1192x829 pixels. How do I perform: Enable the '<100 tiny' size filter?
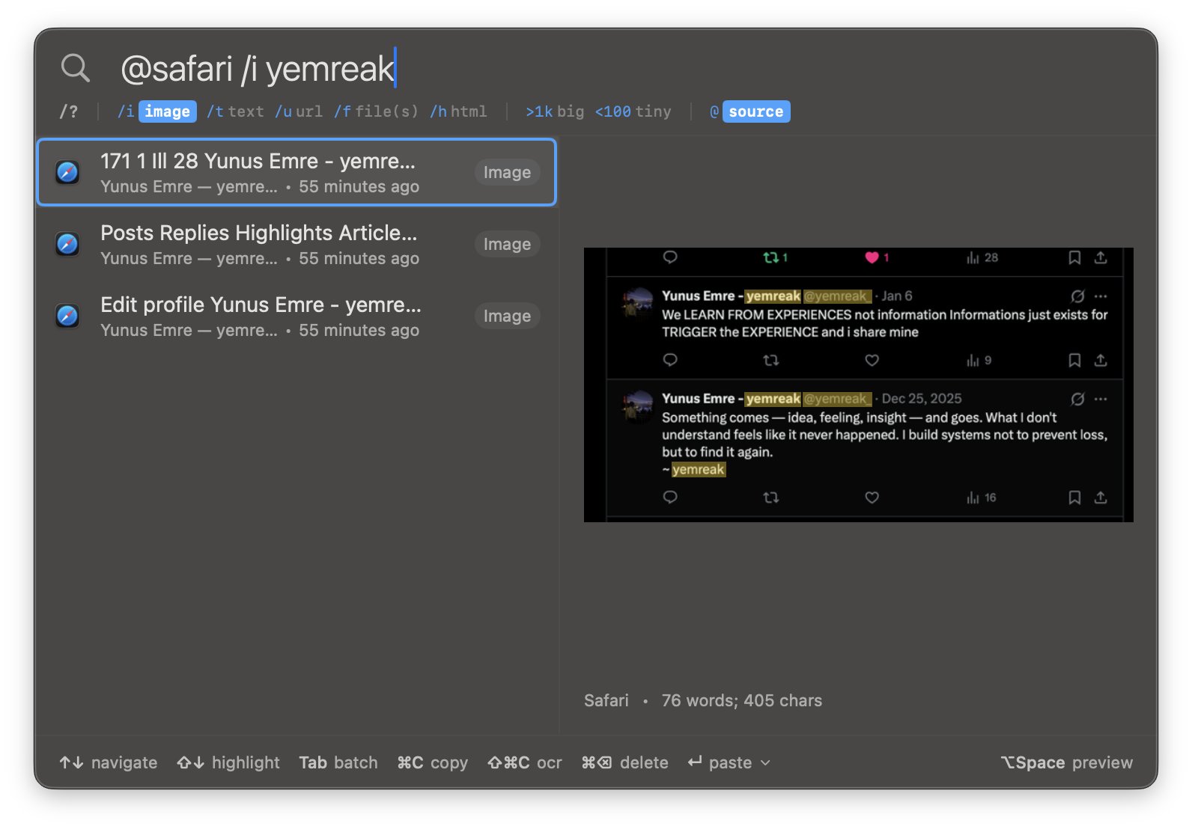point(633,111)
